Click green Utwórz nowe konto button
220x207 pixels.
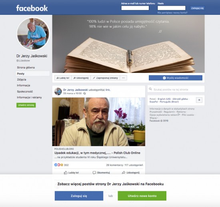tap(142, 196)
